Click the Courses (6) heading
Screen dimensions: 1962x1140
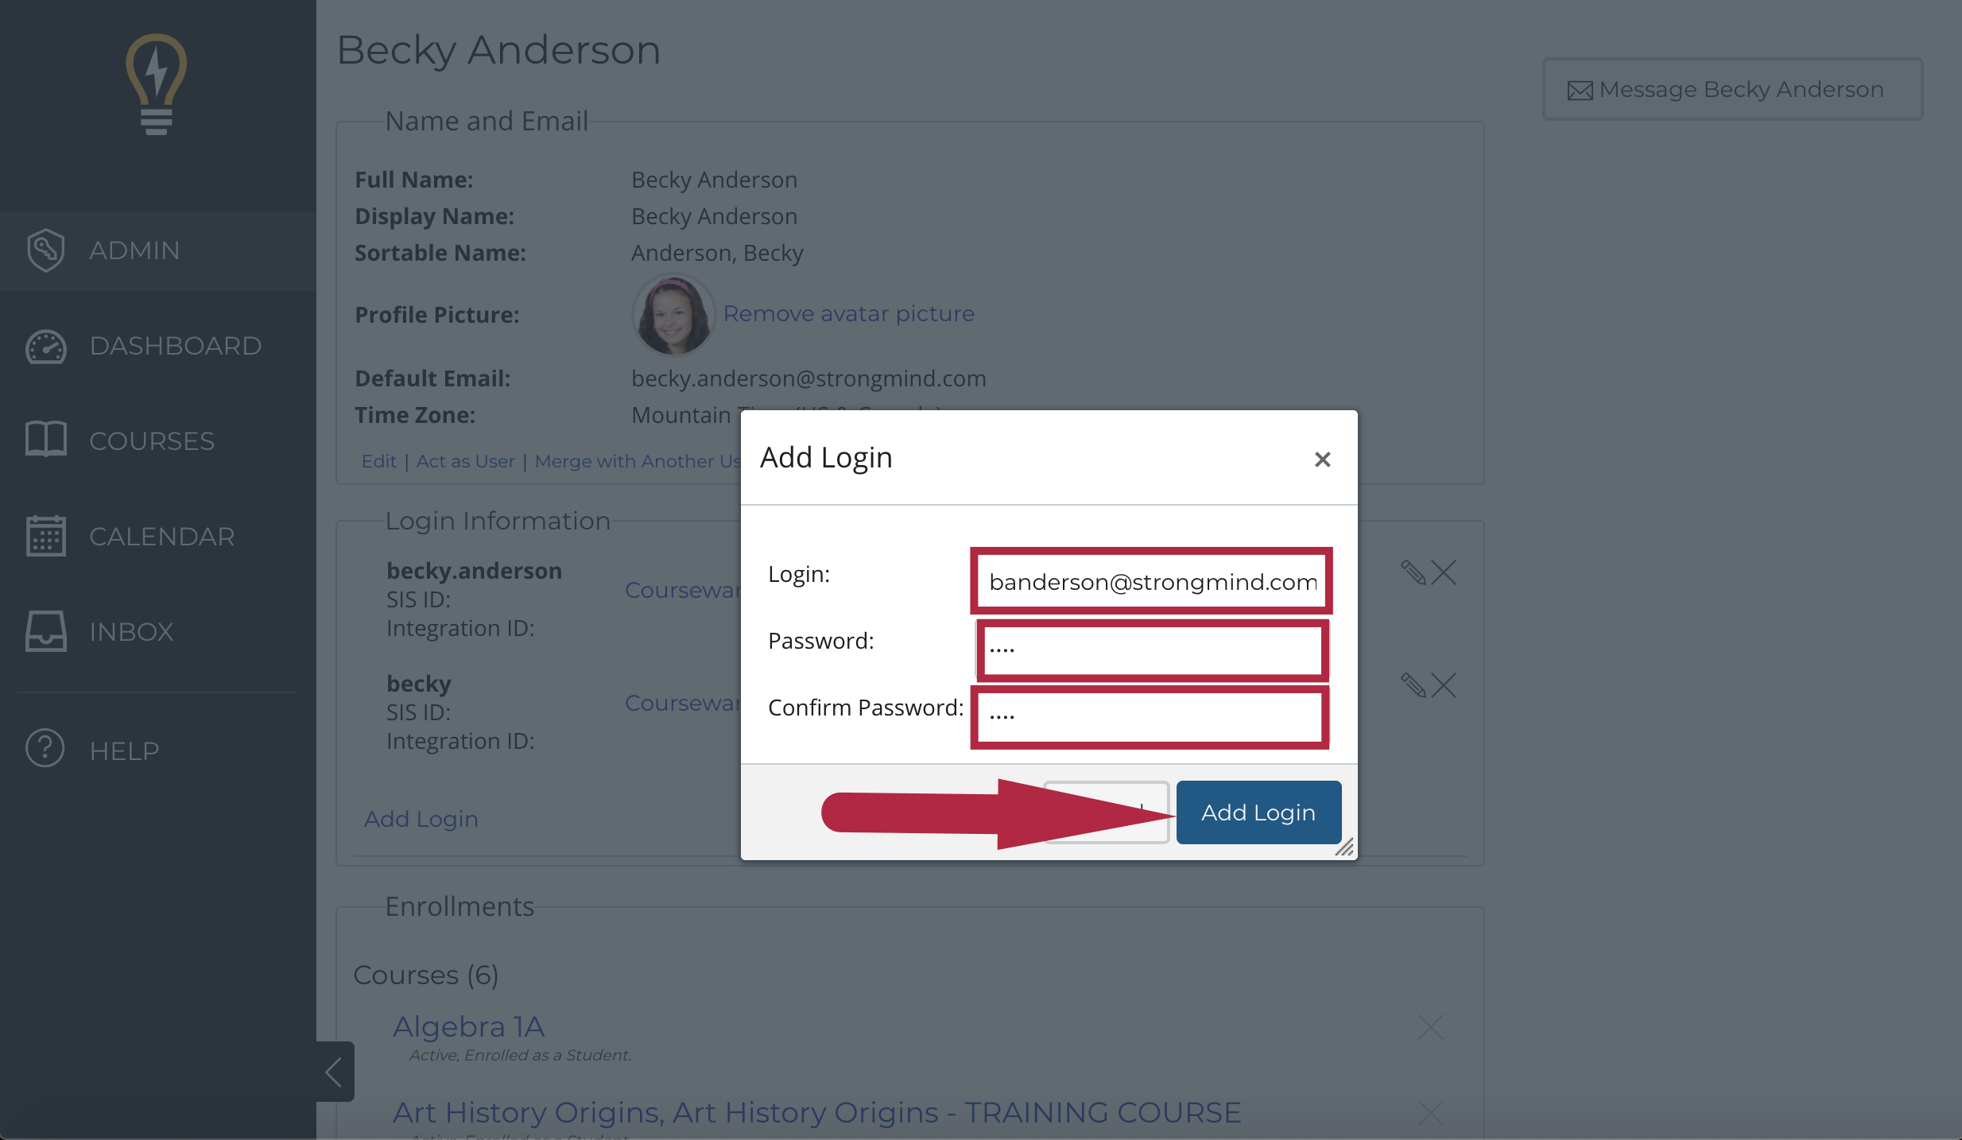[425, 975]
